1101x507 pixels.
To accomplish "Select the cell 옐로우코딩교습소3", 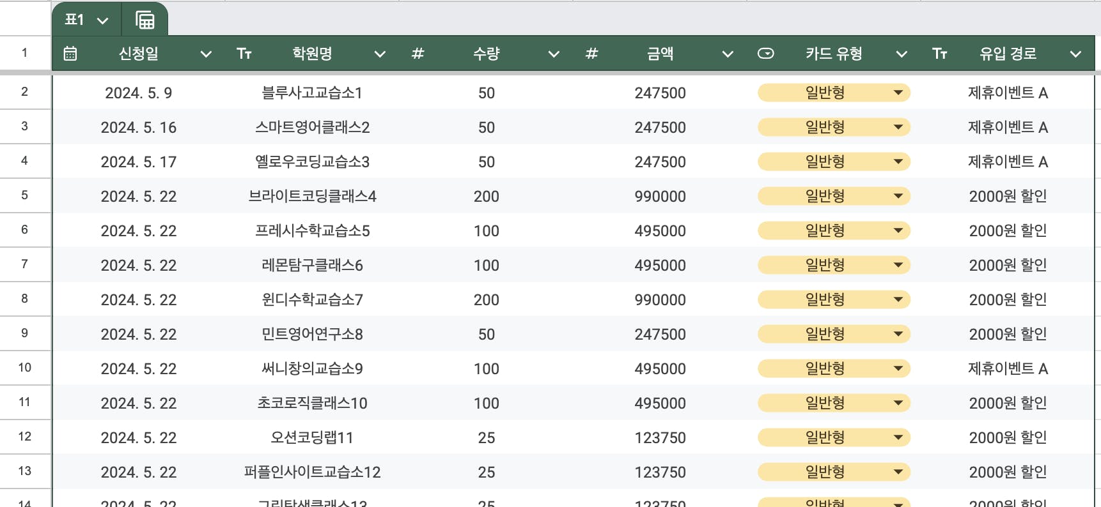I will click(312, 162).
